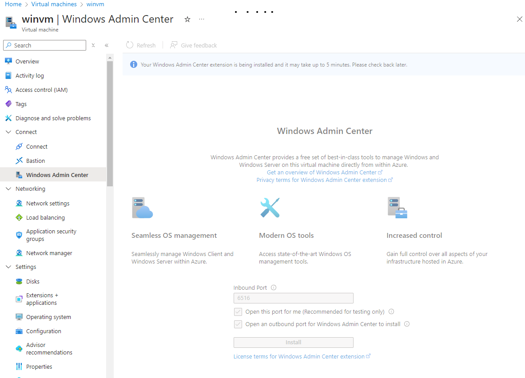Click the blue info icon in the installation banner
The width and height of the screenshot is (525, 378).
[134, 65]
